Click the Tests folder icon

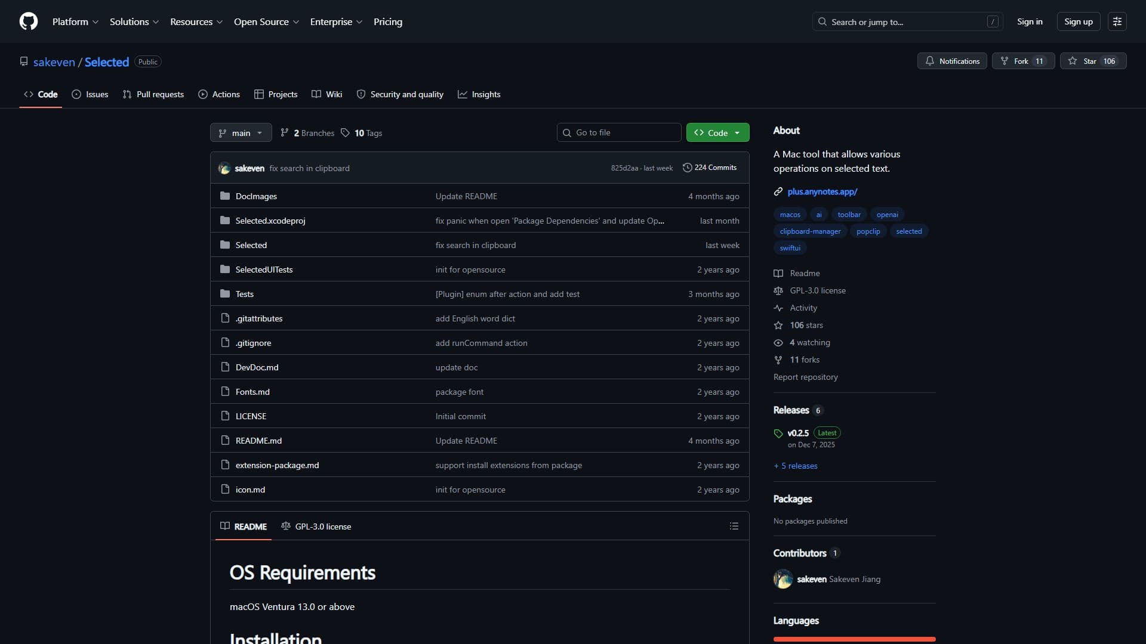[x=225, y=294]
